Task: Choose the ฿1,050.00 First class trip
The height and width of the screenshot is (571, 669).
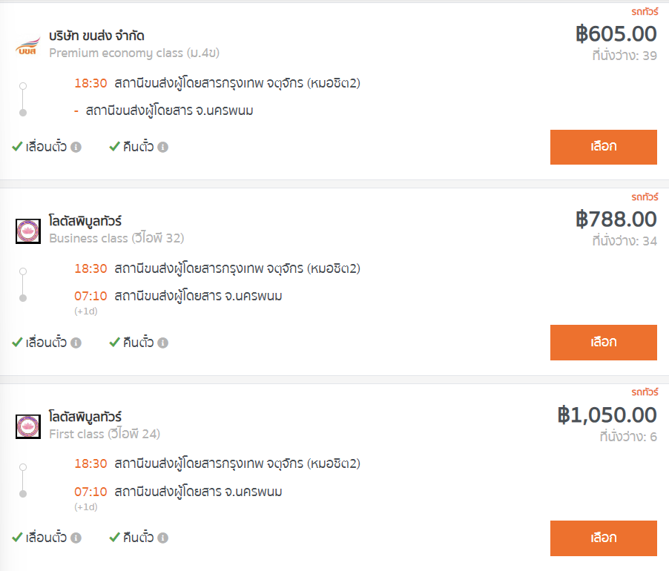Action: coord(603,538)
